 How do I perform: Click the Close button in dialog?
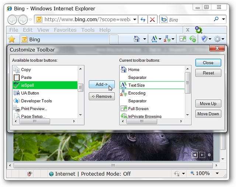(x=208, y=63)
